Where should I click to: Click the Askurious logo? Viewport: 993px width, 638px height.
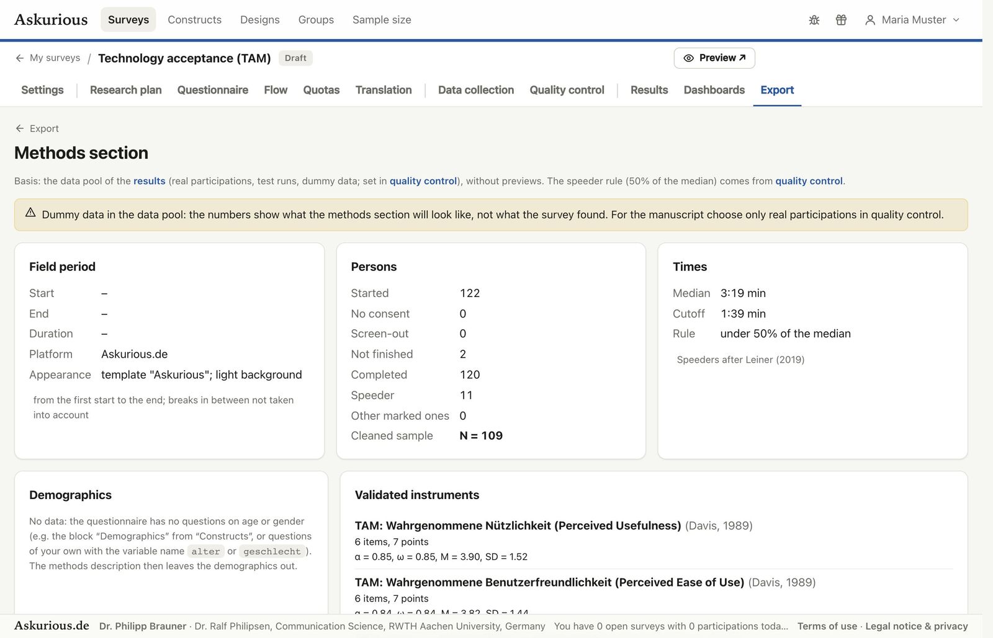[51, 19]
